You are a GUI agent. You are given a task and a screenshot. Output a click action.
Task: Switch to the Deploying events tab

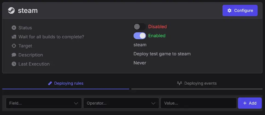tap(197, 84)
